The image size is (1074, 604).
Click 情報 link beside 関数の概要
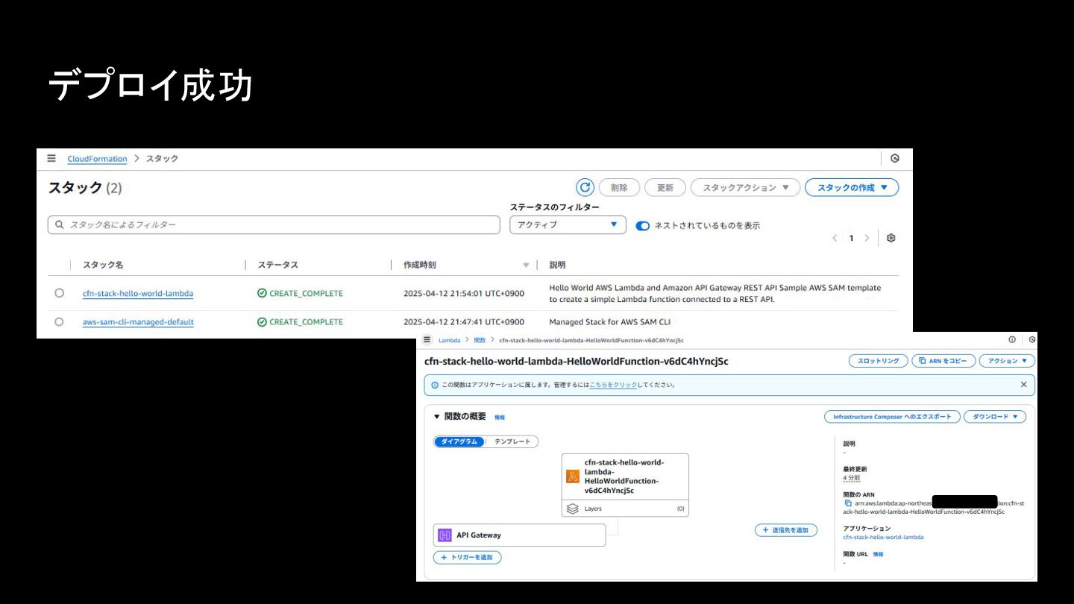[500, 418]
